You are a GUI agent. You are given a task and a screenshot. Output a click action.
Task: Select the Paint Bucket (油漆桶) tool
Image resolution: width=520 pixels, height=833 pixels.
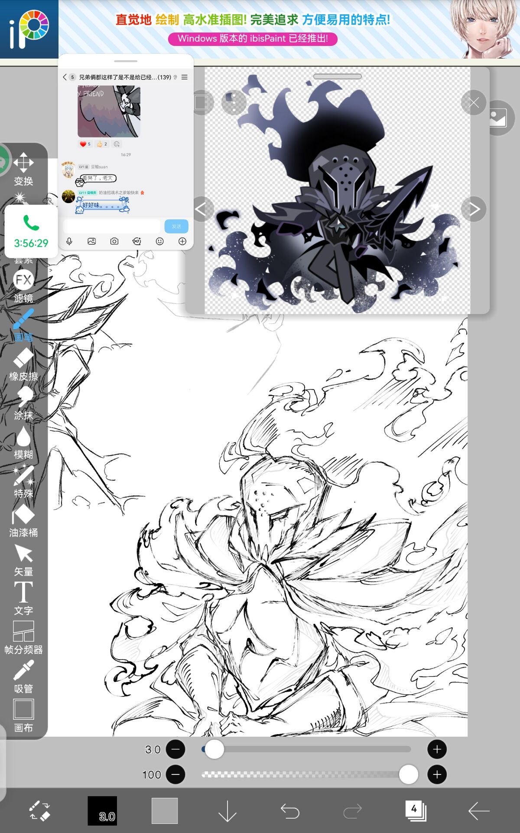coord(23,521)
